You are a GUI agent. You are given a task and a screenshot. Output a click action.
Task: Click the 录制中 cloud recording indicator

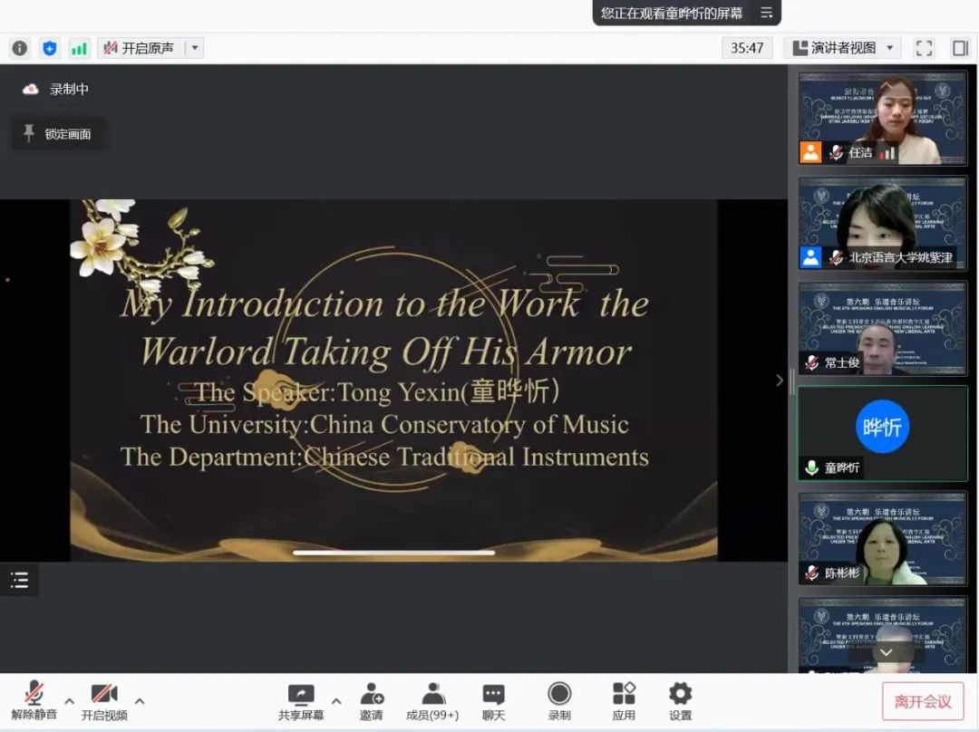55,90
